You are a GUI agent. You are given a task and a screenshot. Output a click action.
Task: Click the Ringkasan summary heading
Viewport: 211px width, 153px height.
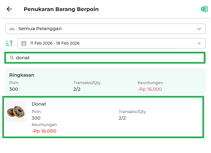click(22, 75)
